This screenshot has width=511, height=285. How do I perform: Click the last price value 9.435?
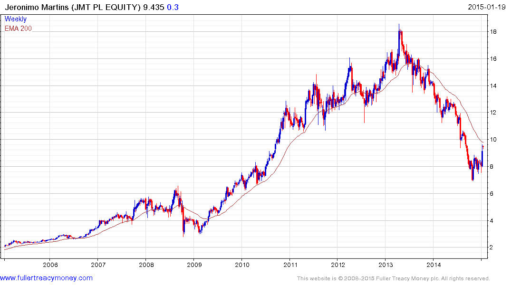(x=154, y=7)
